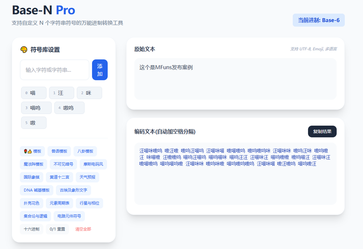Screen dimensions: 363x249
Task: Select symbol chip 4 嗷呜
Action: tap(69, 108)
